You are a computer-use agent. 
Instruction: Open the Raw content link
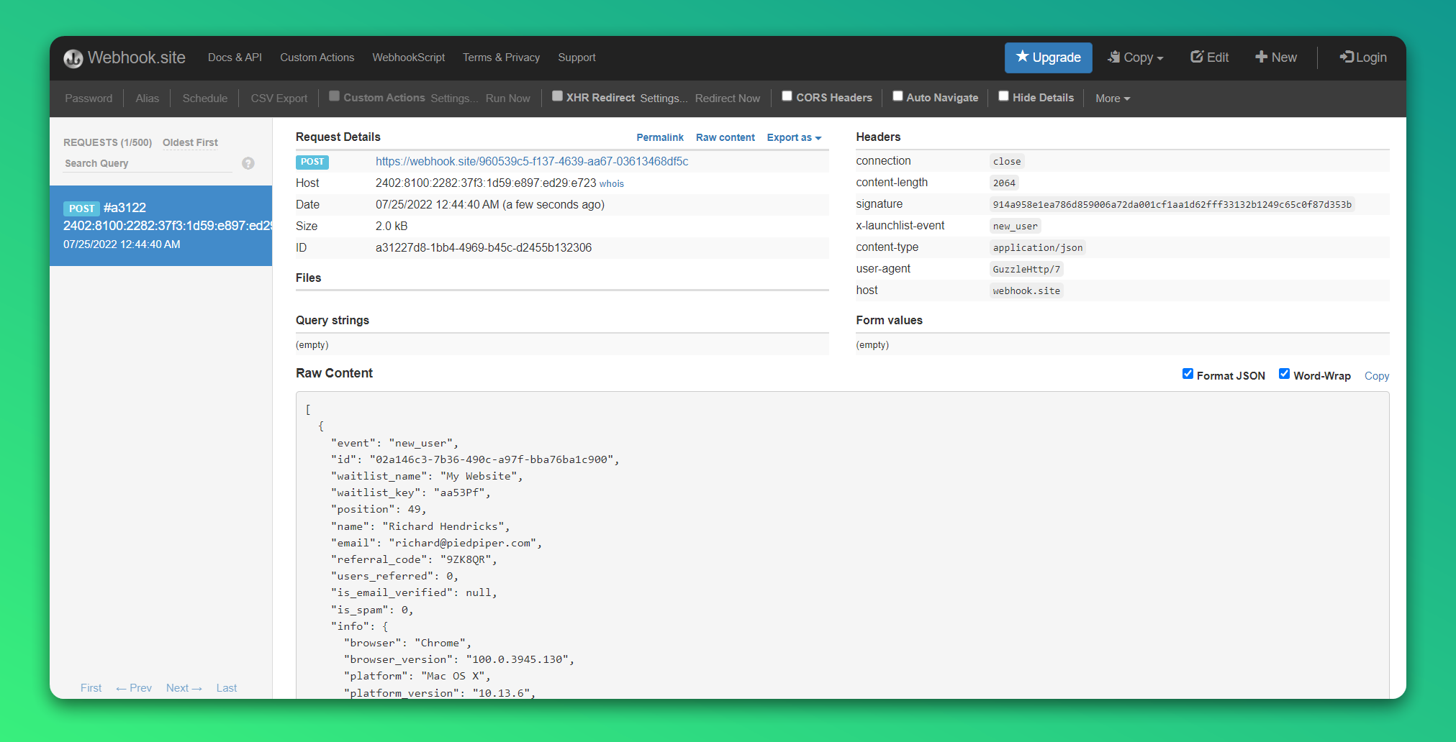coord(725,137)
